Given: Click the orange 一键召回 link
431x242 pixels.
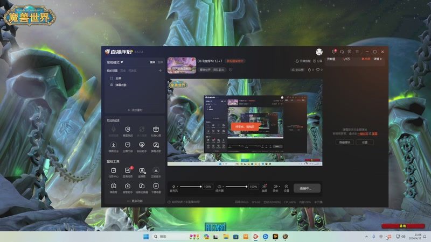Looking at the screenshot, I should point(363,133).
